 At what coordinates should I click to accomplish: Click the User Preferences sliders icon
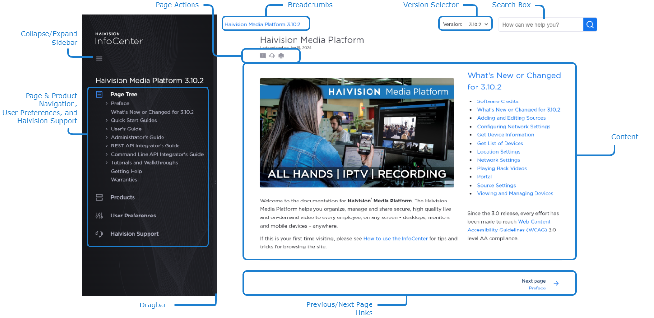click(99, 216)
